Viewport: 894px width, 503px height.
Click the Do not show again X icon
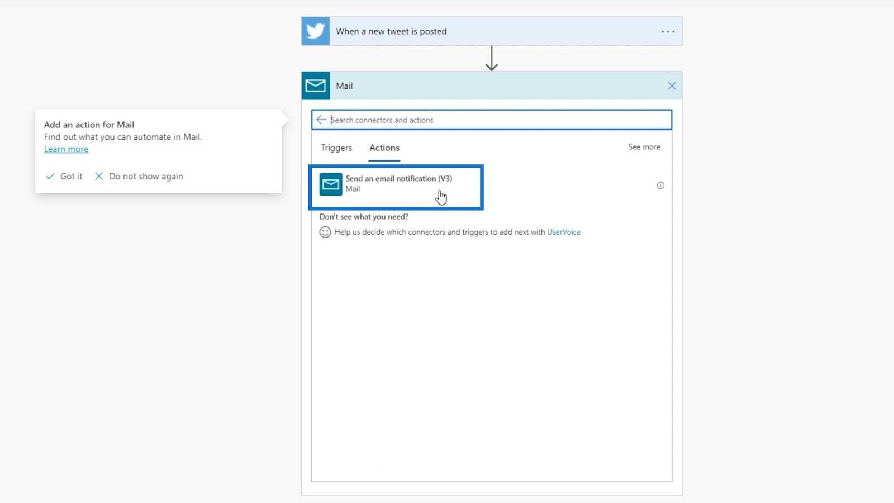pos(99,176)
